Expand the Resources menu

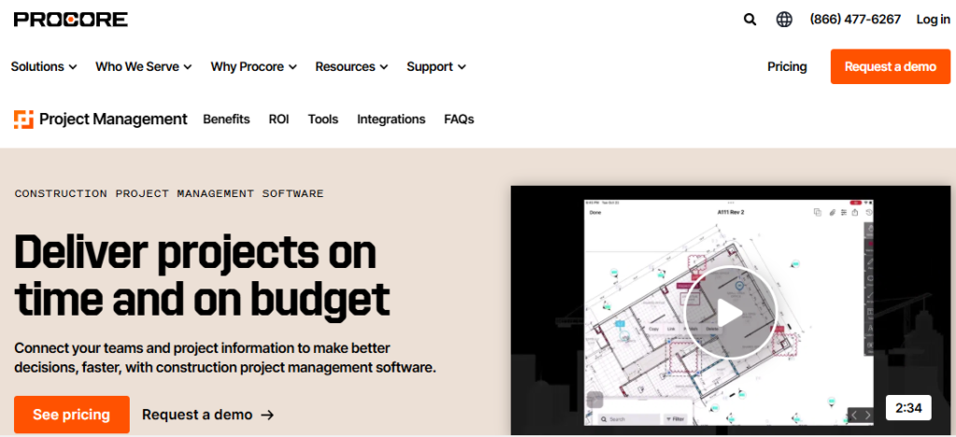tap(352, 66)
